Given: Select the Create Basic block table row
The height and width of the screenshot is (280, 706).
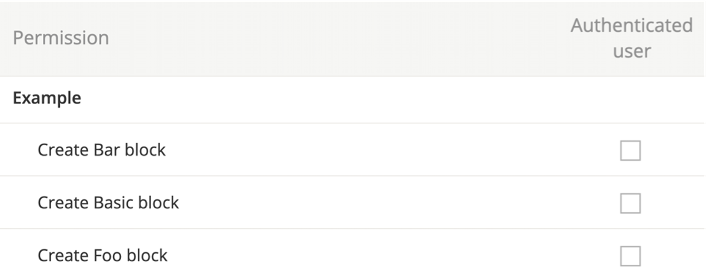Looking at the screenshot, I should [x=353, y=202].
